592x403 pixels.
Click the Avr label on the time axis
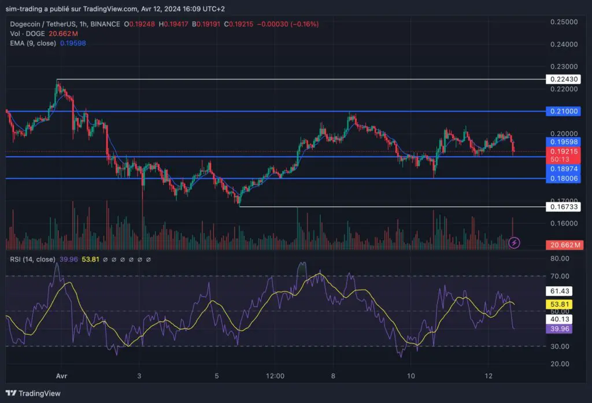coord(62,376)
